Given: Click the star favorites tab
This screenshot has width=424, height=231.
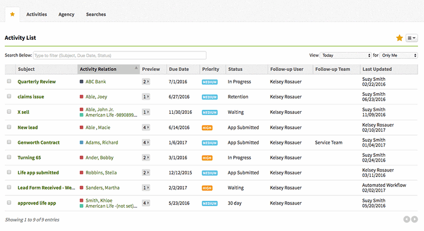Looking at the screenshot, I should [12, 14].
